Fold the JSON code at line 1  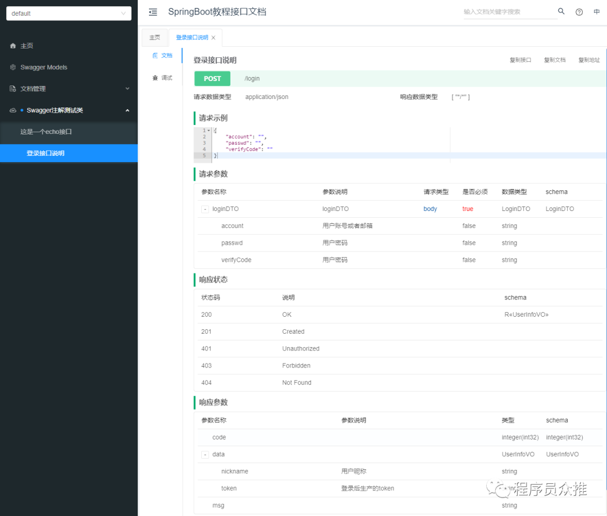209,131
